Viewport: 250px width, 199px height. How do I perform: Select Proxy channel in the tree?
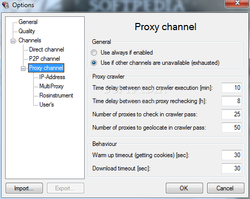click(46, 68)
